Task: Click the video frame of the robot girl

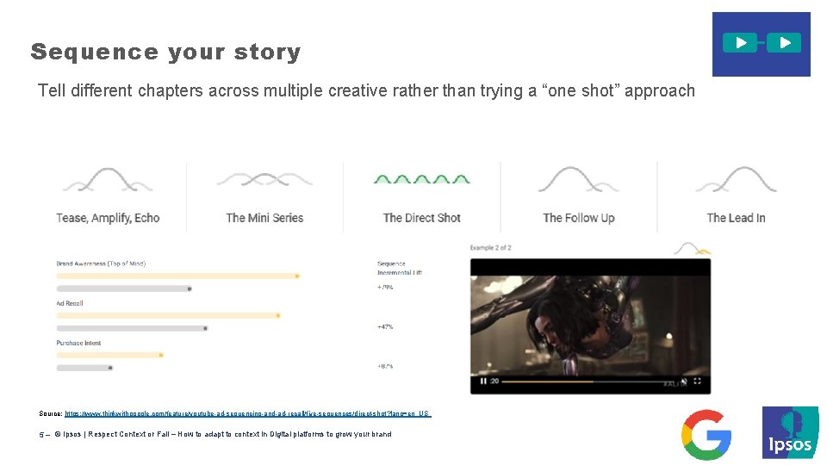Action: 590,325
